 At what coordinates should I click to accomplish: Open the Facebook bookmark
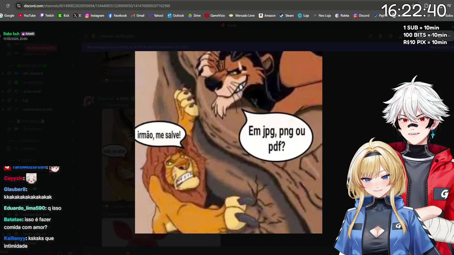coord(117,16)
